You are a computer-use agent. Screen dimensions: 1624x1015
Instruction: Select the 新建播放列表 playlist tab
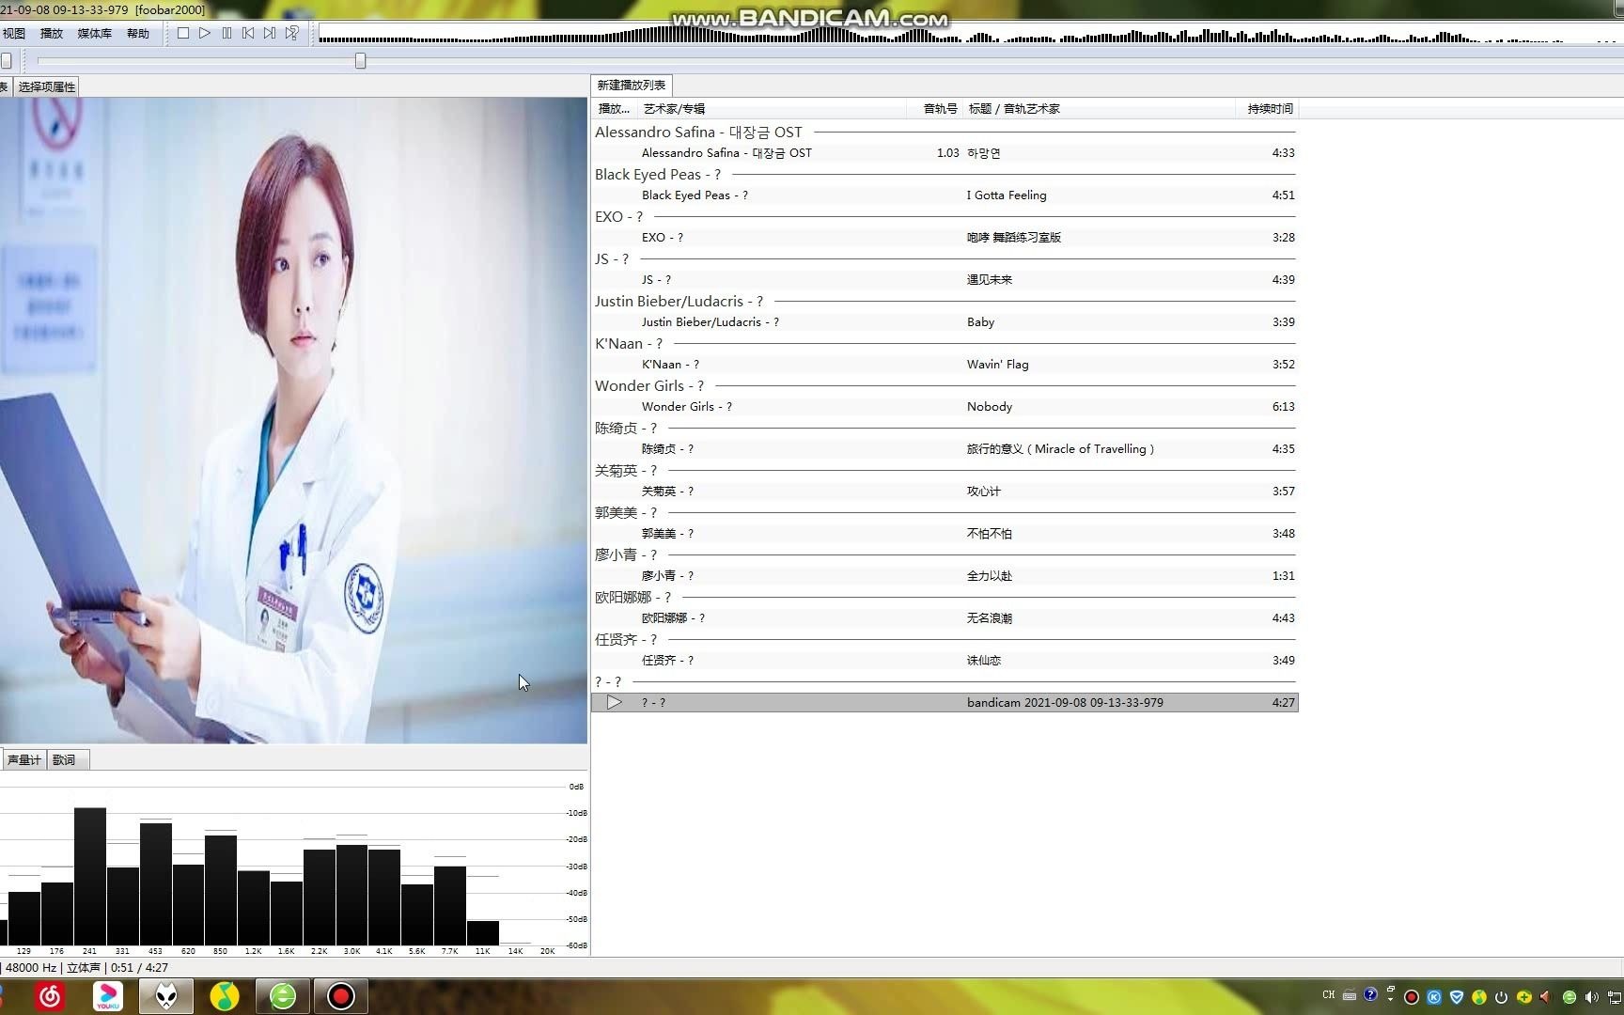(x=632, y=85)
